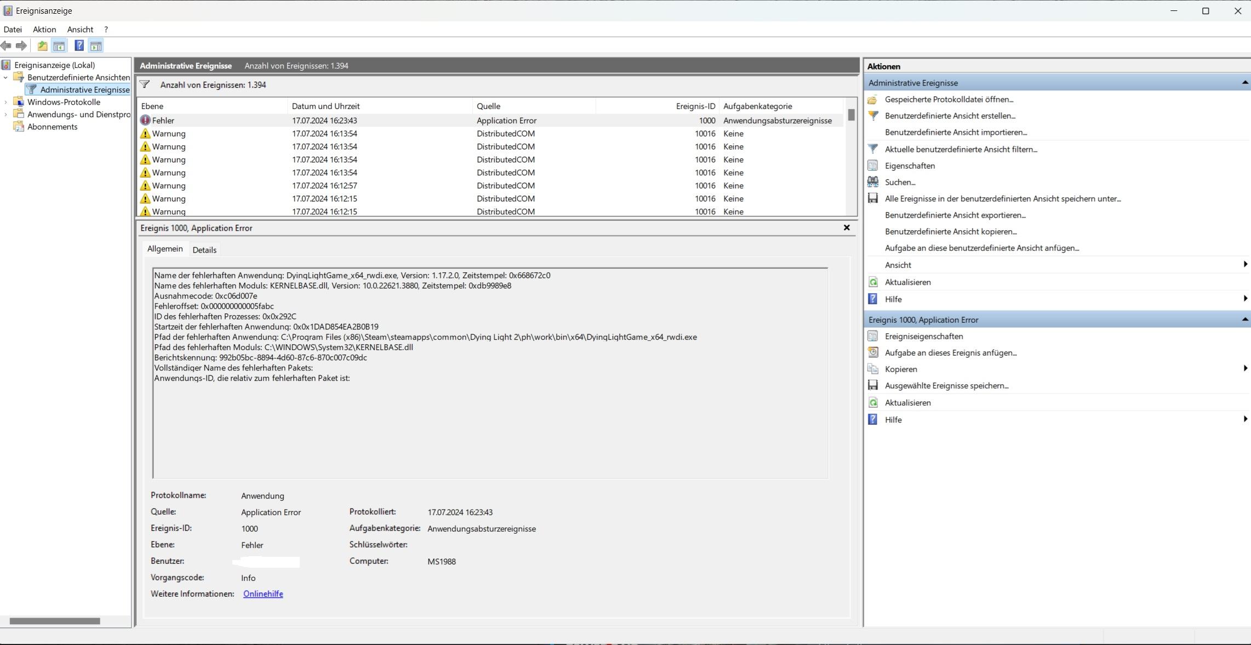1251x645 pixels.
Task: Click the red error icon in the Fehler row
Action: click(145, 120)
